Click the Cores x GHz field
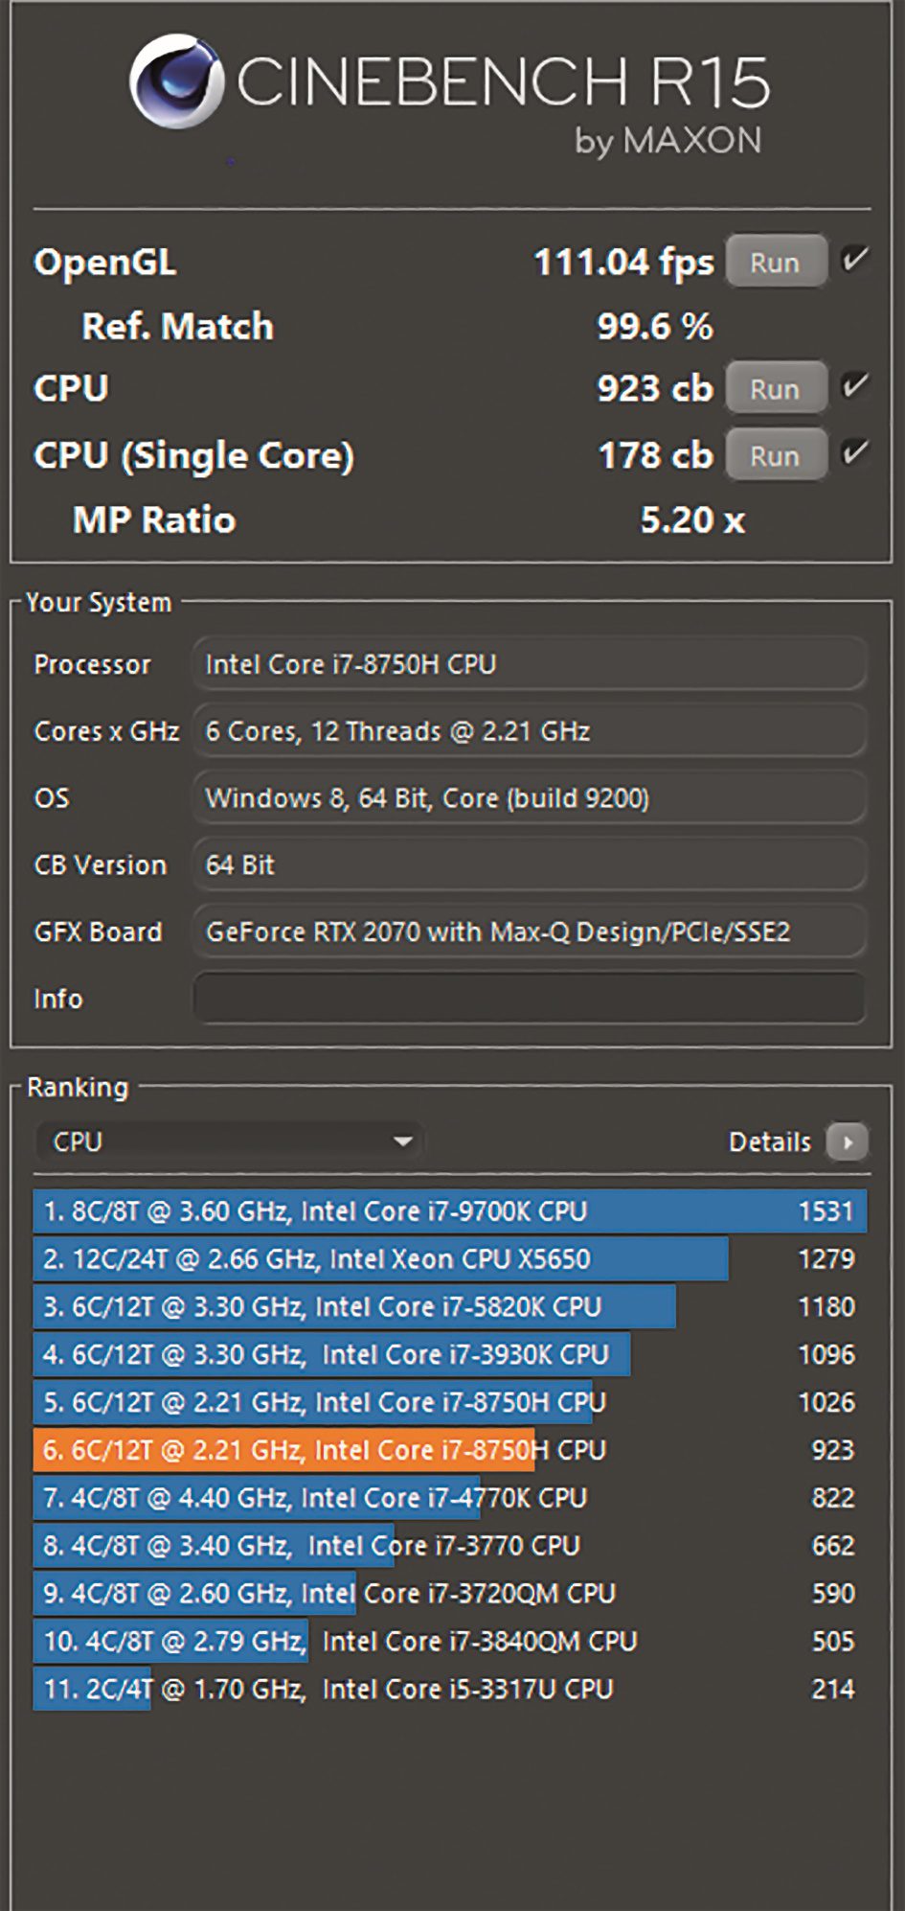905x1911 pixels. pos(529,731)
